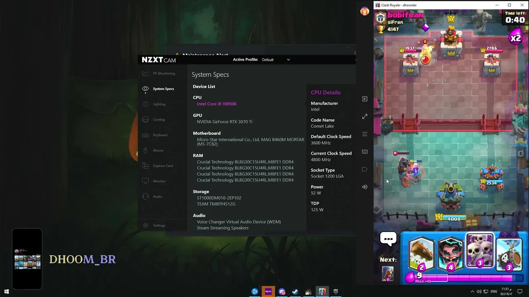The image size is (529, 297).
Task: Click the keyboard mapping icon in emulator sidebar
Action: pos(365,152)
